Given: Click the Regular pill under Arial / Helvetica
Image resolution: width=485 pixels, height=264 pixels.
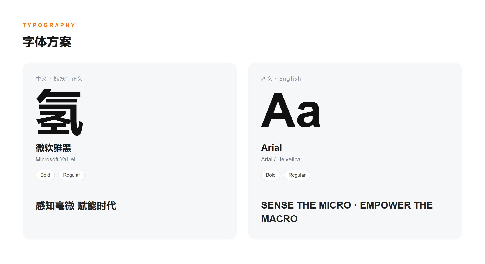Looking at the screenshot, I should [x=297, y=175].
